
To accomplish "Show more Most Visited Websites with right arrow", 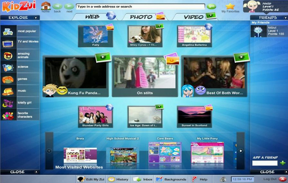I will coord(240,151).
